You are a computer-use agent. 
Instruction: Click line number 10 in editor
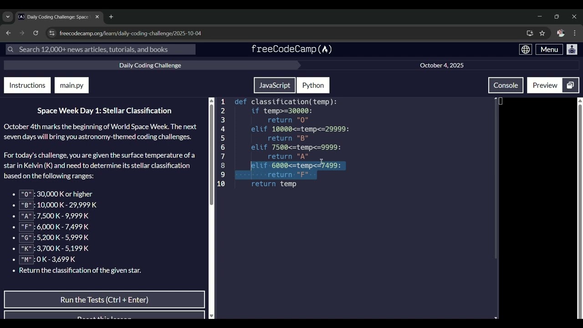221,184
